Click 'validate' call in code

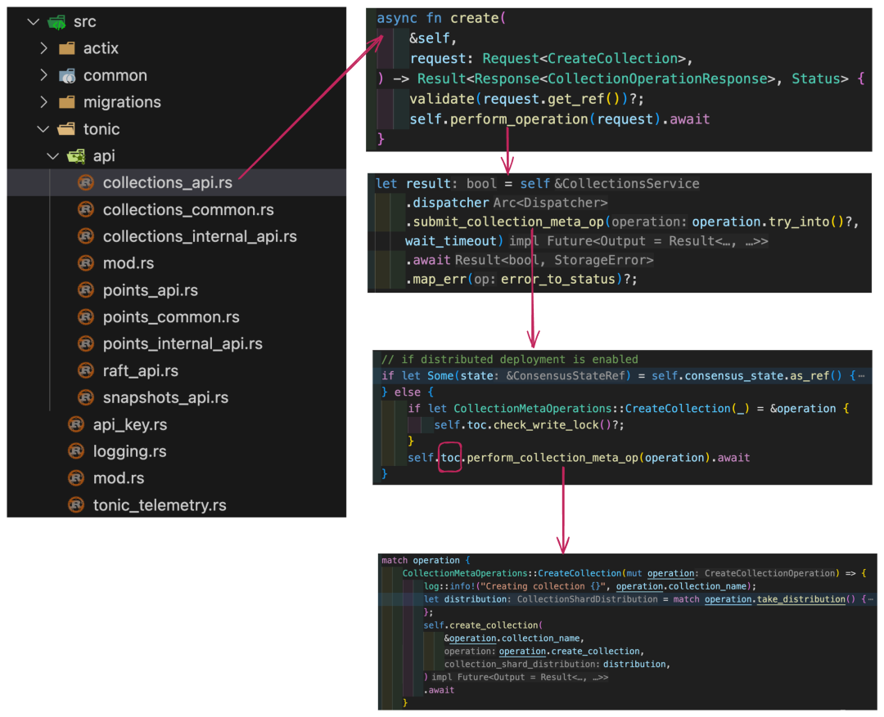442,99
